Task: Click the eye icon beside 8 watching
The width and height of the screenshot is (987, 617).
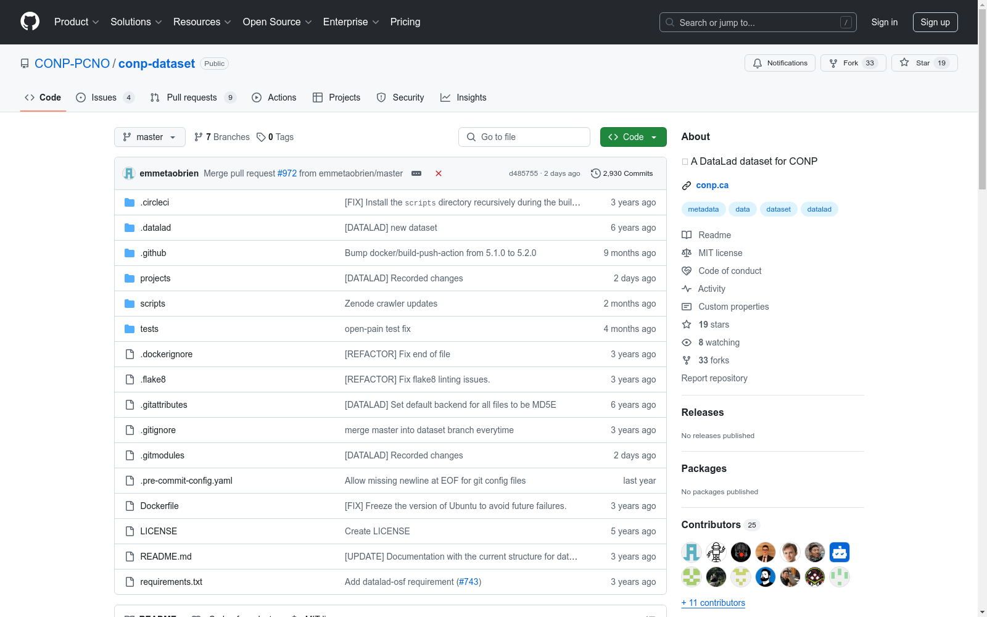Action: (x=687, y=342)
